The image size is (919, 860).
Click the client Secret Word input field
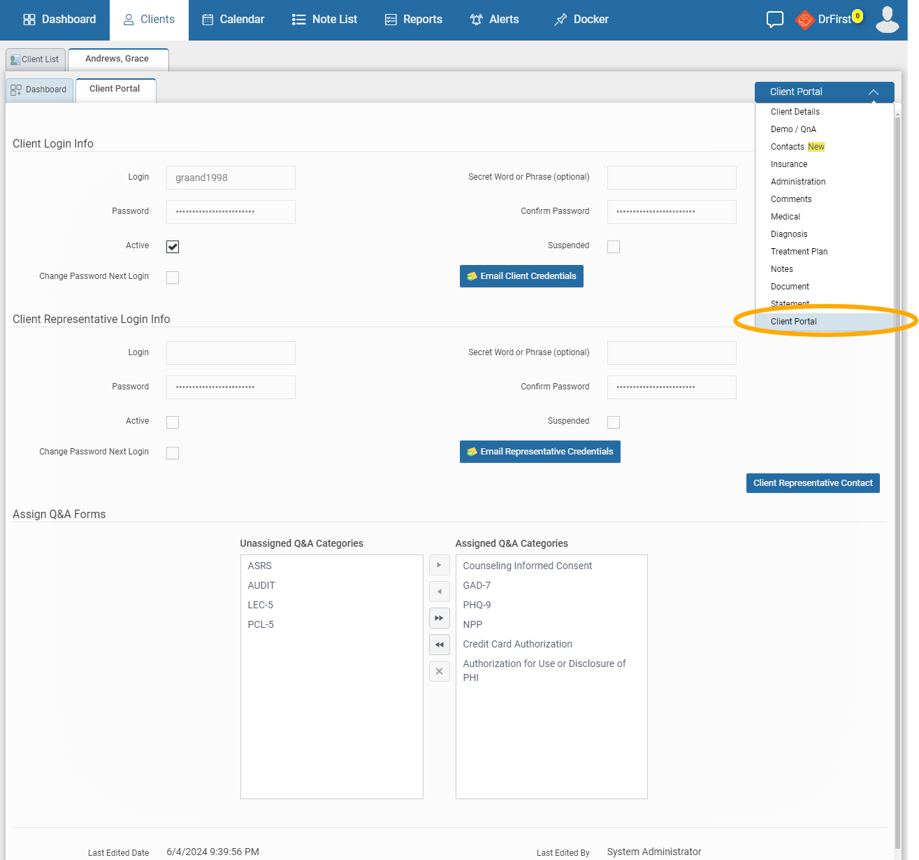(671, 178)
